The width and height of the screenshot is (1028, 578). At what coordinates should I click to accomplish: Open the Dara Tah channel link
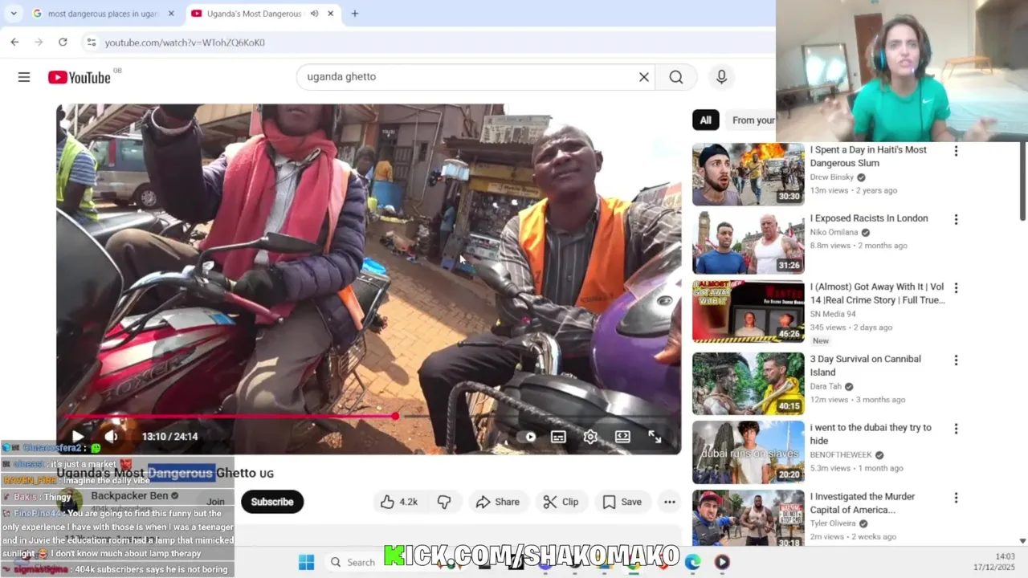(826, 387)
